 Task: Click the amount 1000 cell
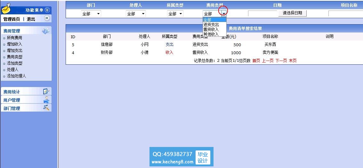tap(236, 53)
